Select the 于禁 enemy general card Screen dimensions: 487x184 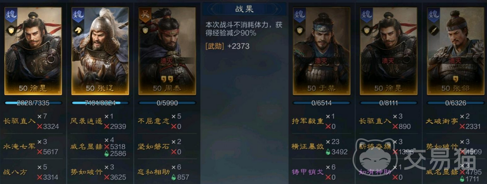click(322, 51)
